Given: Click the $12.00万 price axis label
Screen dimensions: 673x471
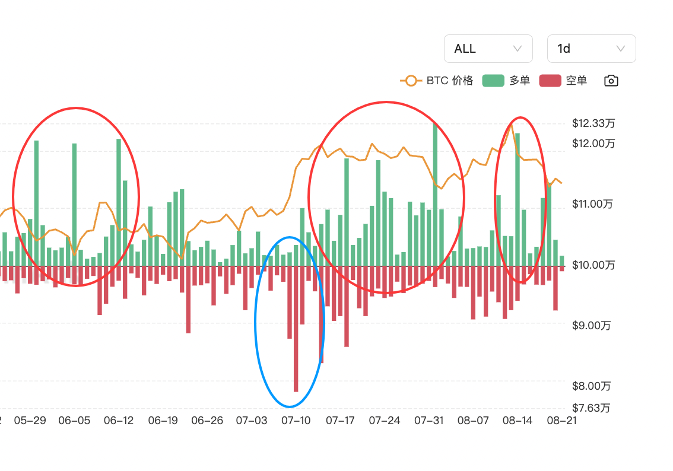Looking at the screenshot, I should pos(593,144).
